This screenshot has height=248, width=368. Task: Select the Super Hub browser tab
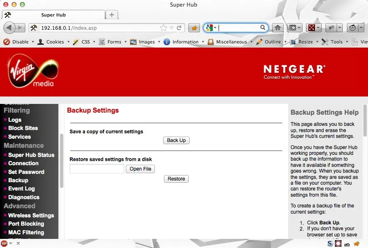pyautogui.click(x=53, y=15)
